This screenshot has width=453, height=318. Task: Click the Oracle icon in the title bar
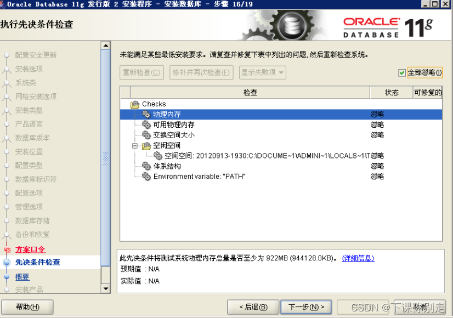[x=4, y=4]
